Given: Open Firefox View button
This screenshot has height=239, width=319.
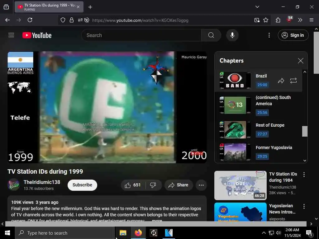Looking at the screenshot, I should [6, 7].
